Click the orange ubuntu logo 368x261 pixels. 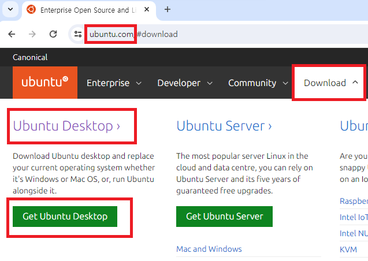pos(45,83)
